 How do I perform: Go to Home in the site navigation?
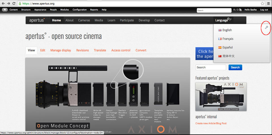(57, 20)
